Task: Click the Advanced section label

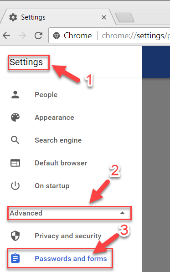Action: (26, 213)
